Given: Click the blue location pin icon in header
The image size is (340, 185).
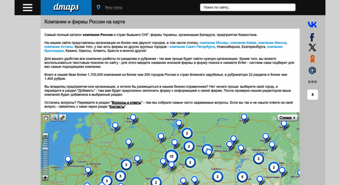Looking at the screenshot, I should click(98, 7).
